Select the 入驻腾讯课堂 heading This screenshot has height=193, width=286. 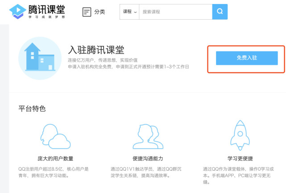pos(96,50)
